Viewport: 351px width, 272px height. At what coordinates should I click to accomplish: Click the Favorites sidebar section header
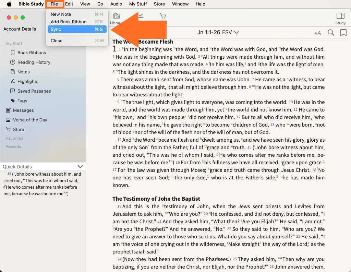click(14, 139)
